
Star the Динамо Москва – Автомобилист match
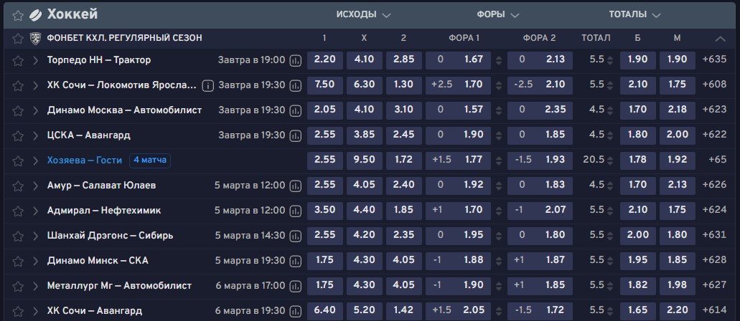click(x=18, y=110)
